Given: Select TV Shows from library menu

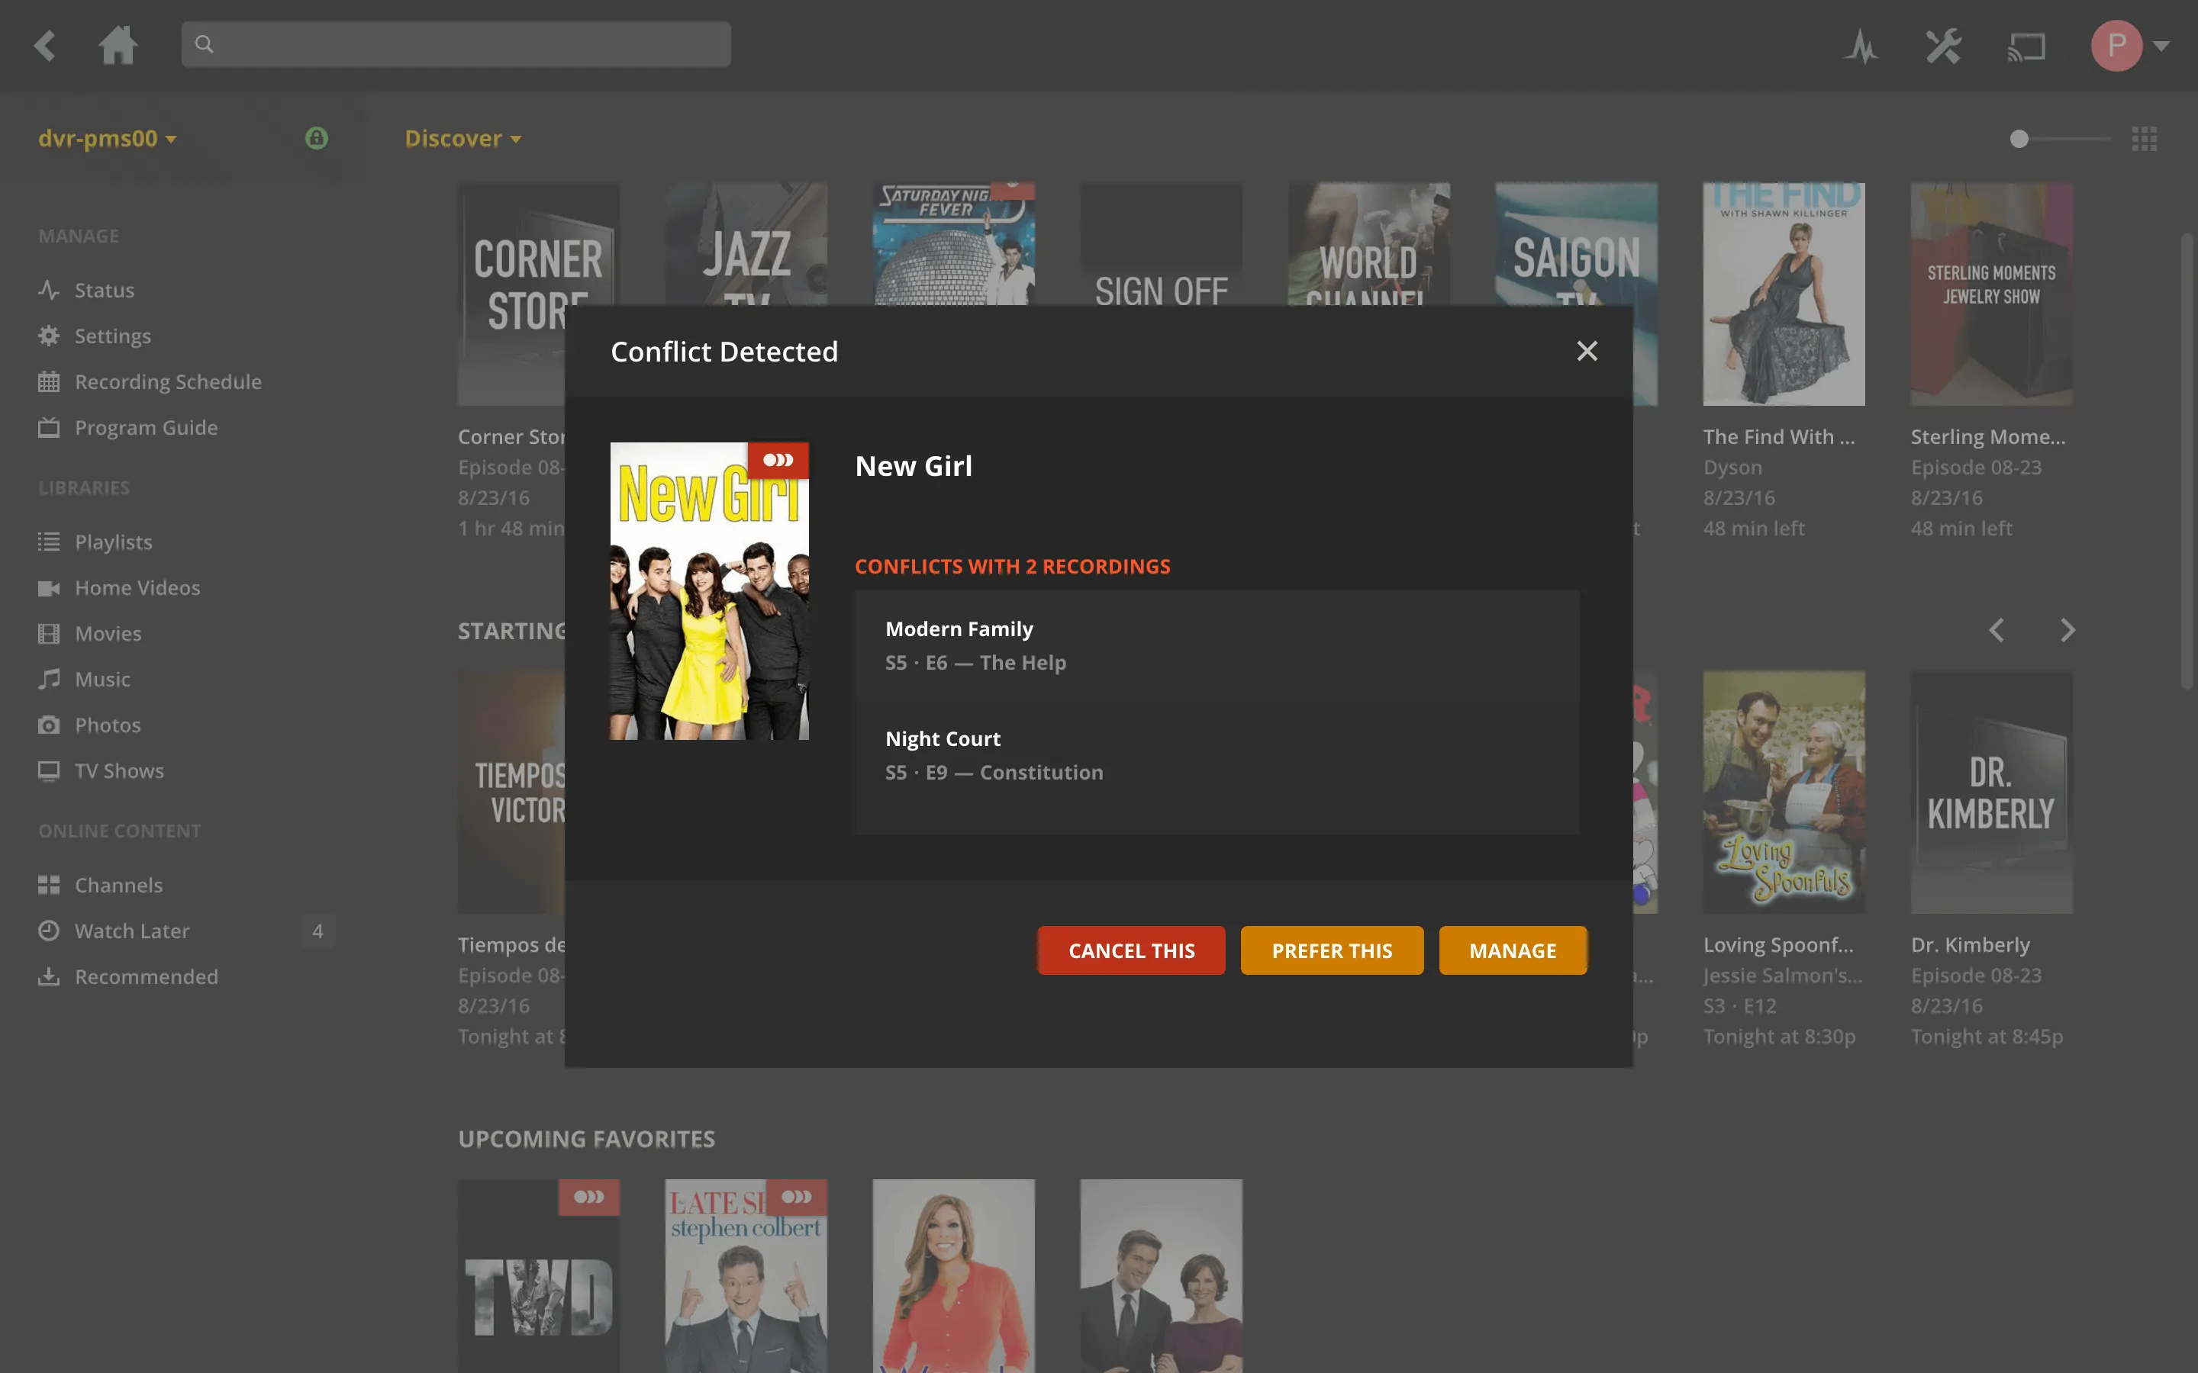Looking at the screenshot, I should [119, 770].
